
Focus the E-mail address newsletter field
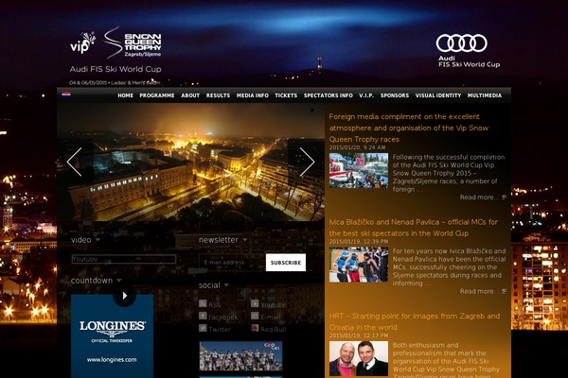point(232,263)
